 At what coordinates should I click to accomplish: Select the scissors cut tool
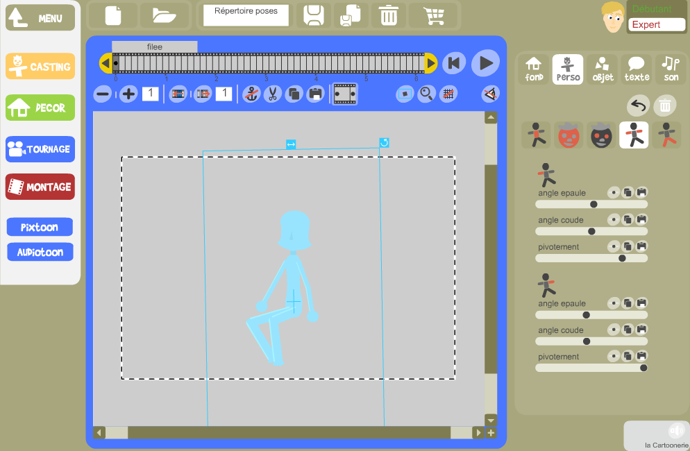(x=273, y=94)
